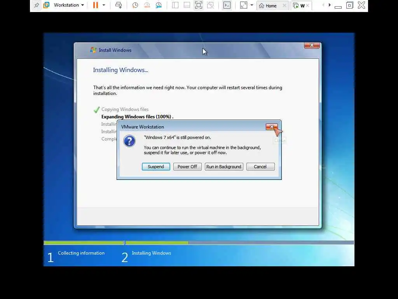Click the 'Installing Windows' step 2 label
Viewport: 398px width, 299px height.
click(152, 253)
